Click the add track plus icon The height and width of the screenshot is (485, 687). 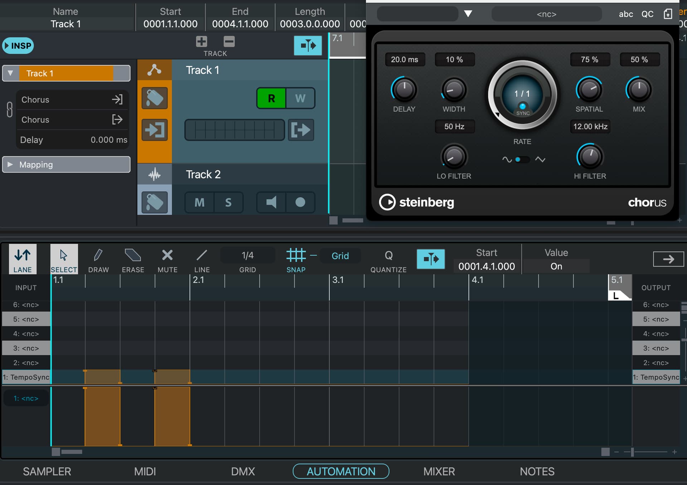[x=201, y=42]
